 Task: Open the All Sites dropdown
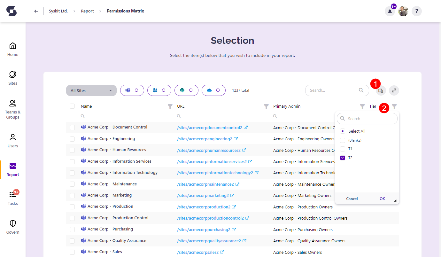pyautogui.click(x=91, y=90)
